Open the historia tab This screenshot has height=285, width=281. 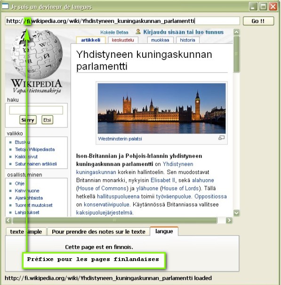pos(187,40)
